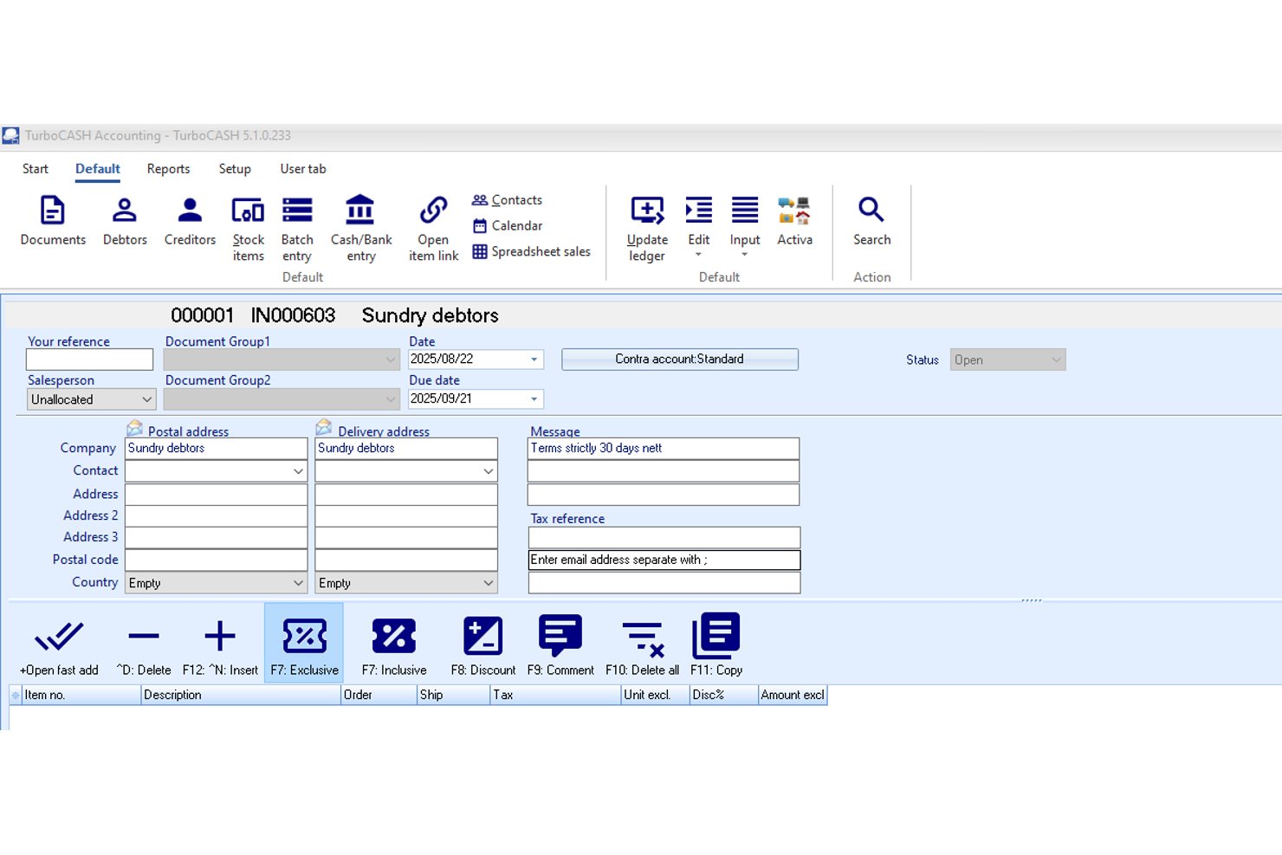Expand the delivery address Country dropdown
Image resolution: width=1282 pixels, height=855 pixels.
tap(489, 583)
